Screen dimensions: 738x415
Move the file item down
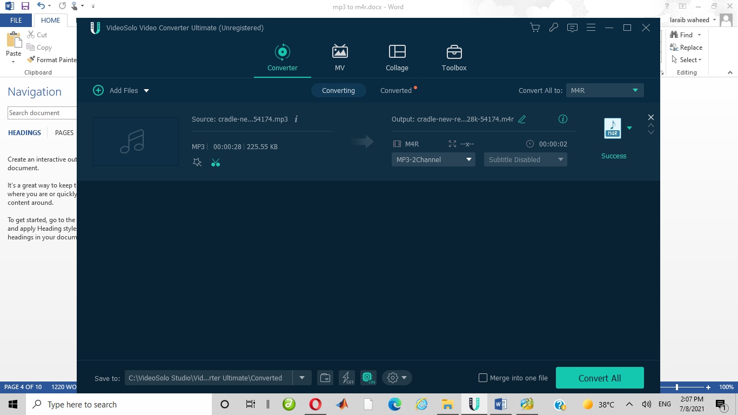pos(651,132)
